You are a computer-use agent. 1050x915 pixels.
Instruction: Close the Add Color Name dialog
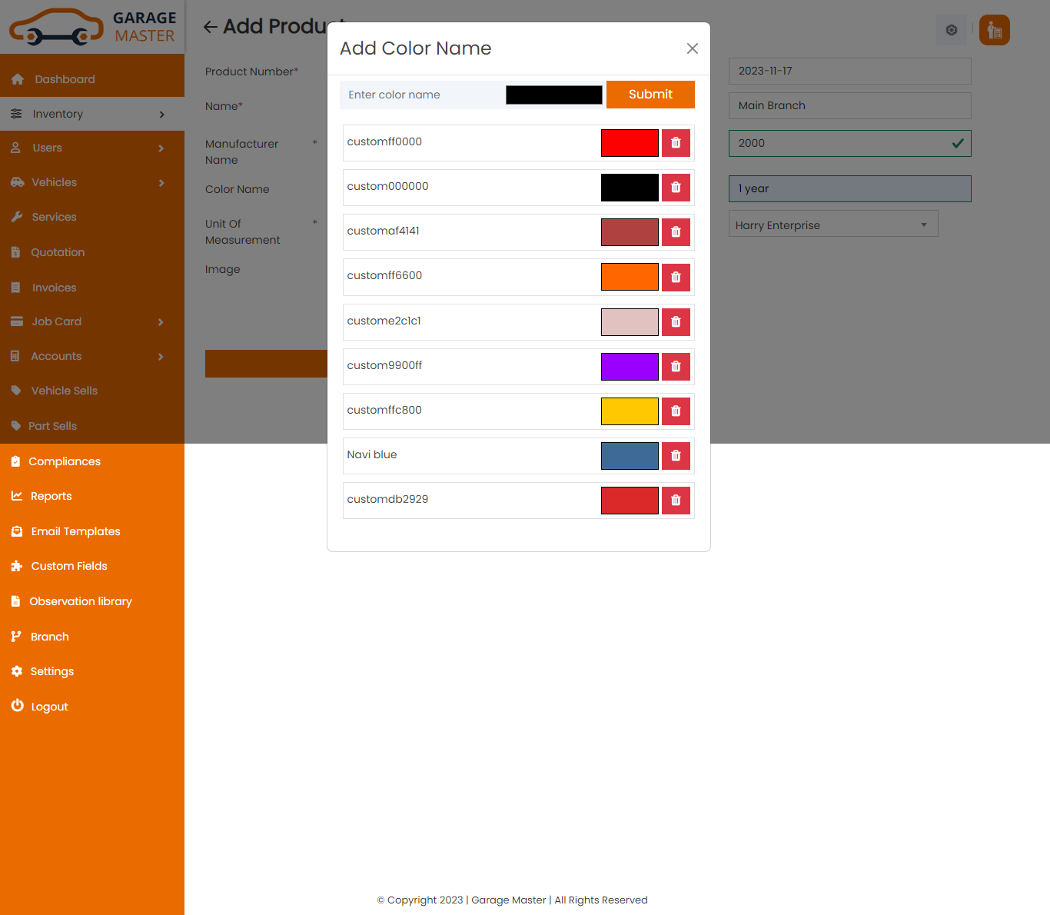[692, 48]
